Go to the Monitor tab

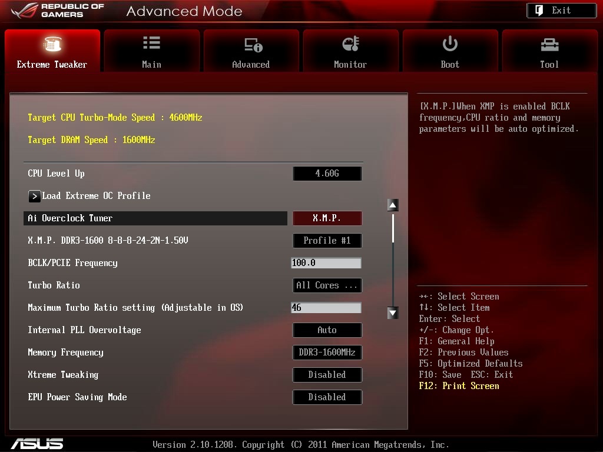point(351,51)
